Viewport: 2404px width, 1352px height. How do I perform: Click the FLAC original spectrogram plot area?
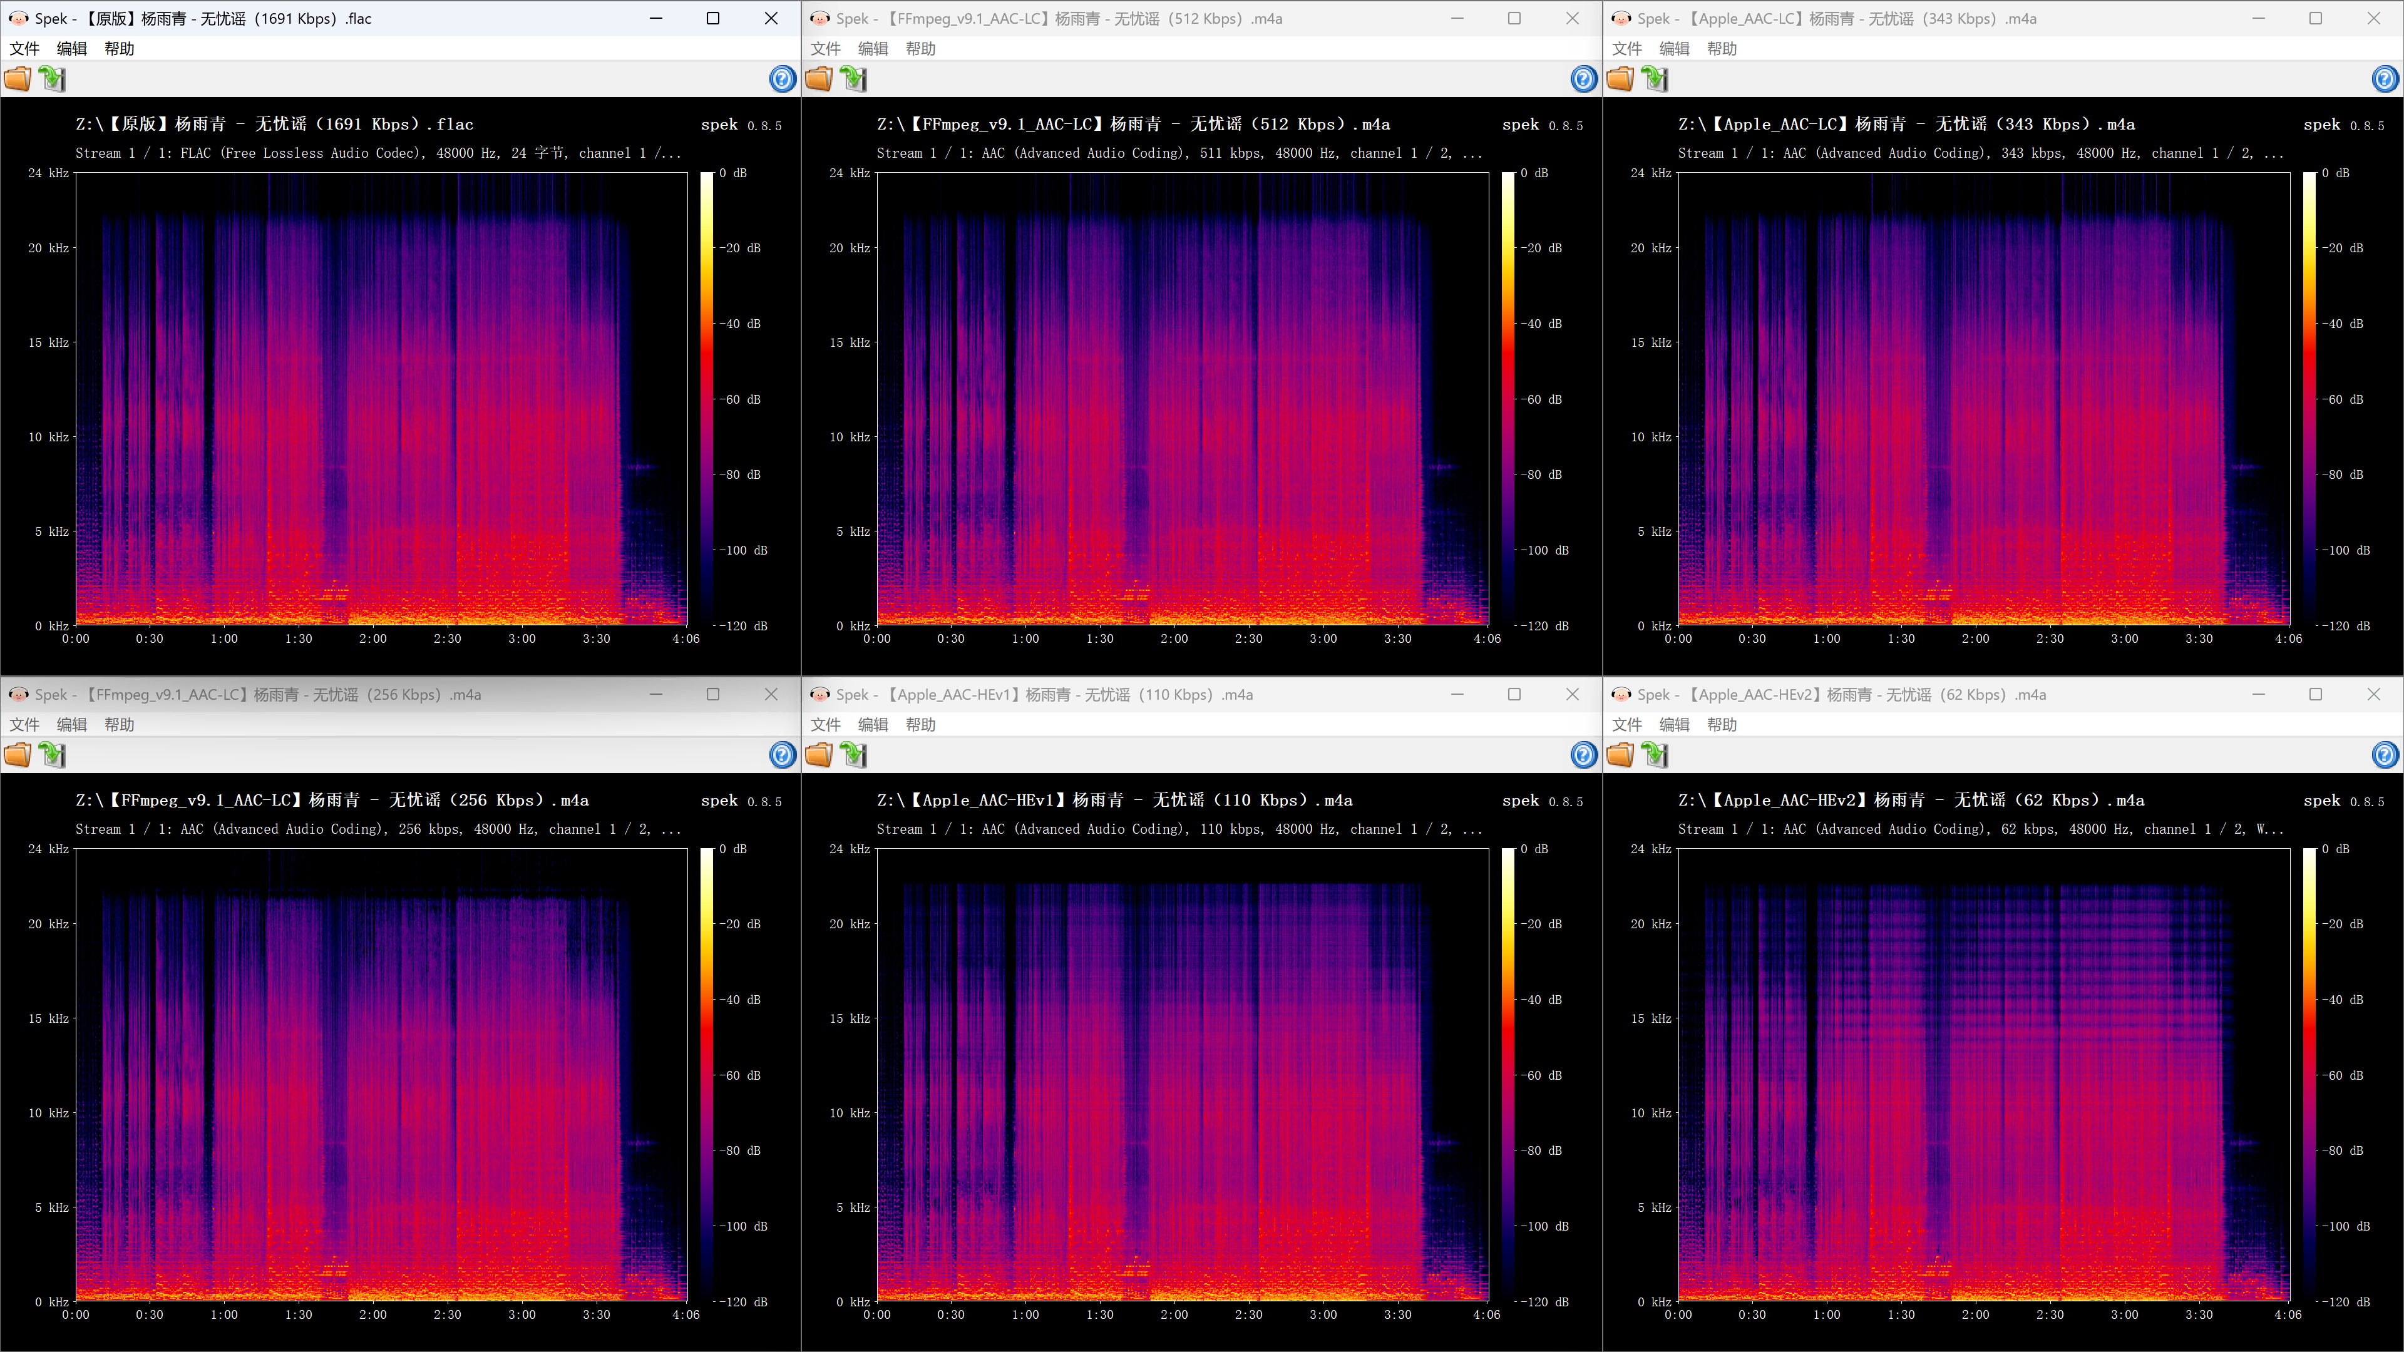tap(381, 399)
